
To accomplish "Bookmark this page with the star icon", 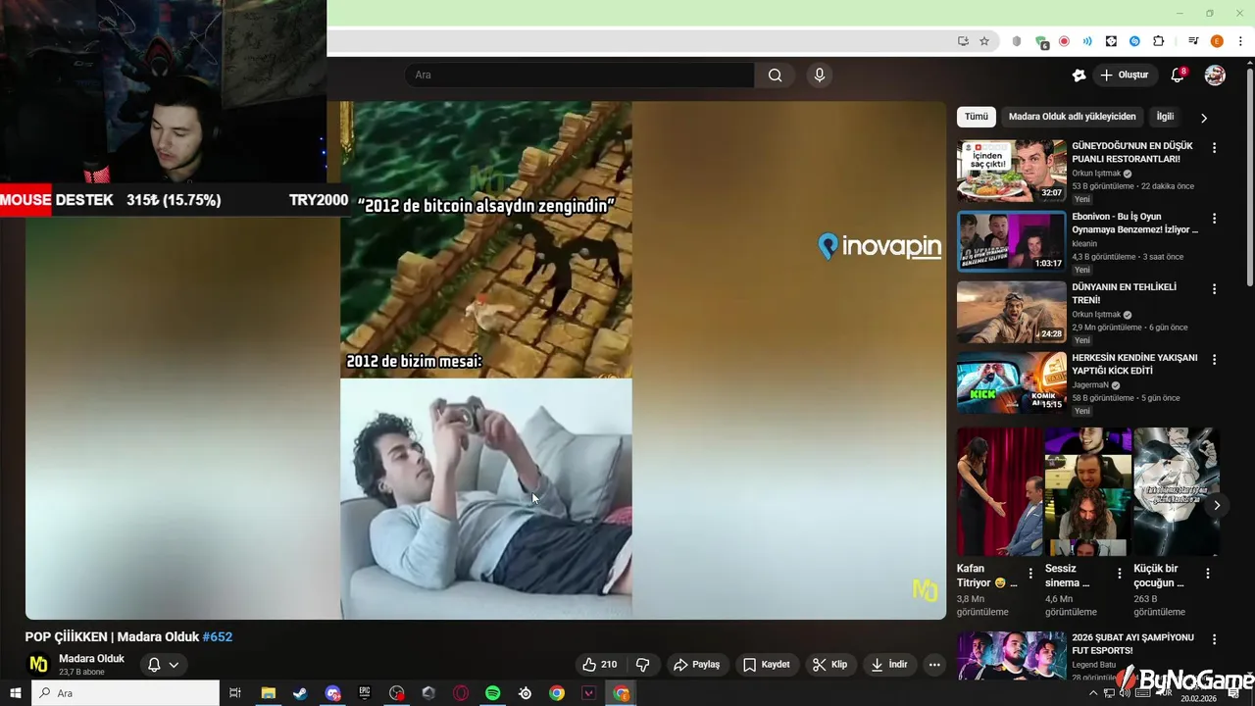I will tap(984, 41).
